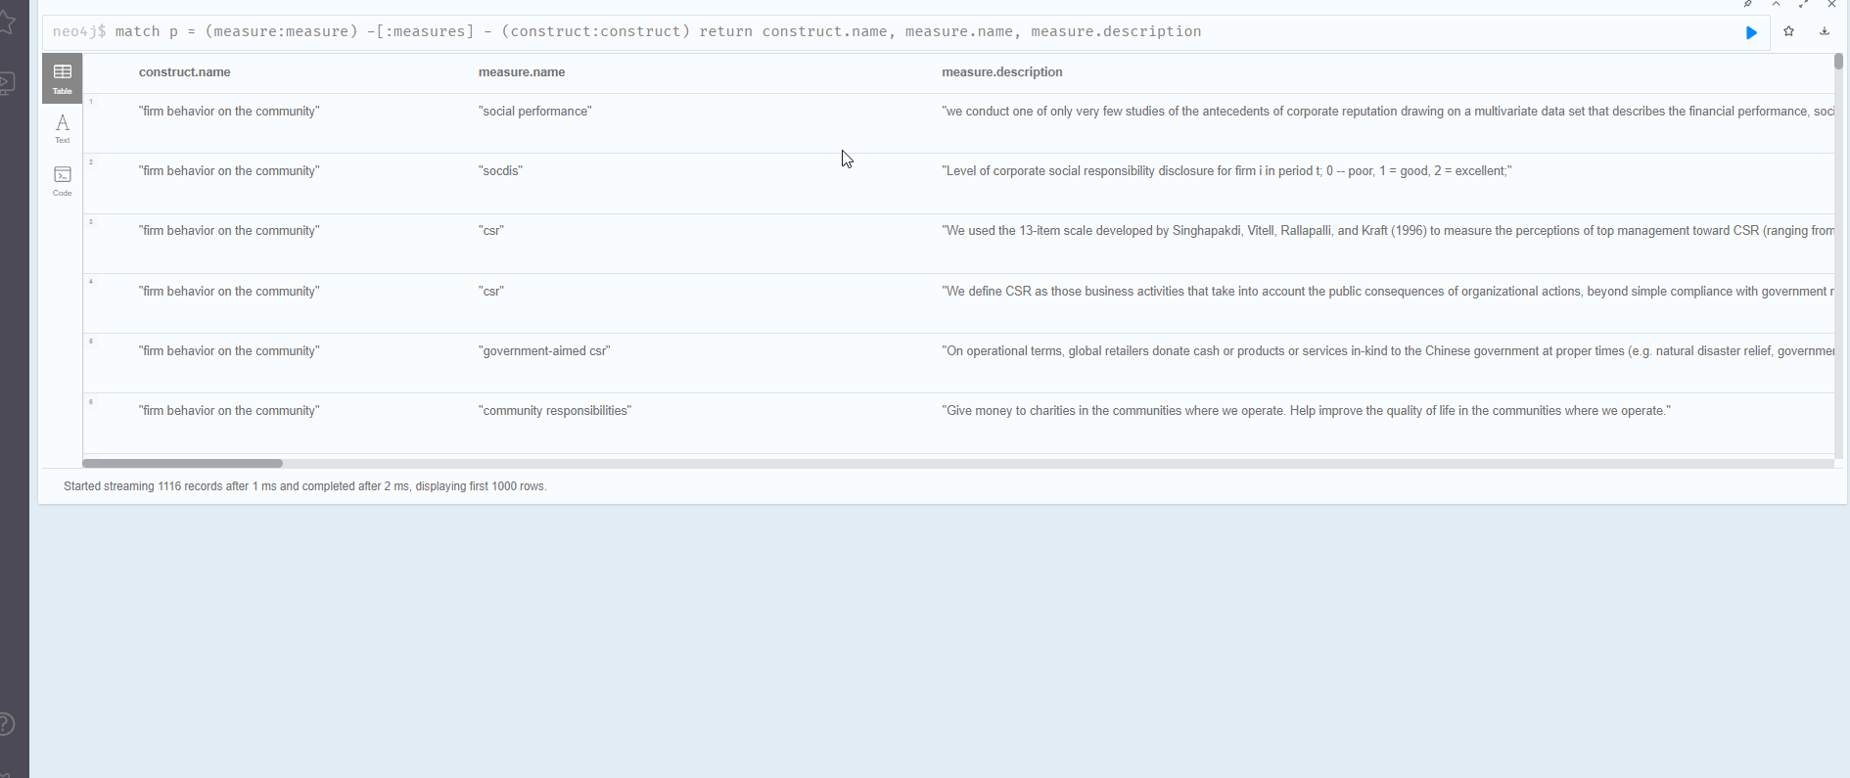The image size is (1850, 778).
Task: Select the "socdis" measure name cell
Action: click(500, 171)
